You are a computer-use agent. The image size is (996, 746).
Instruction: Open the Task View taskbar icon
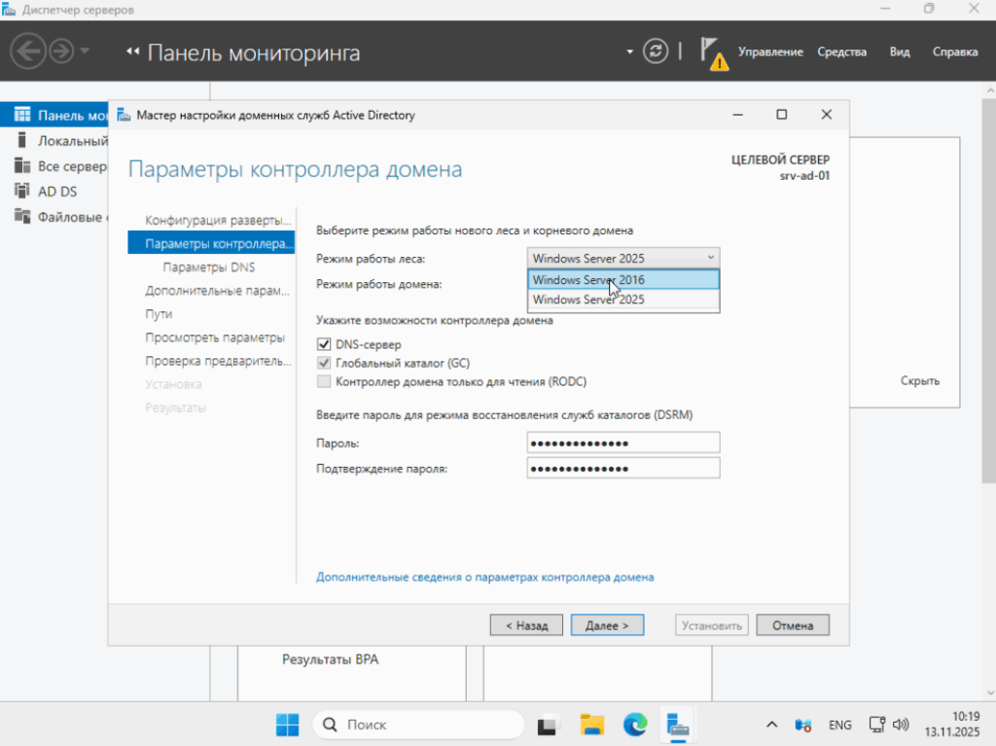click(x=550, y=725)
